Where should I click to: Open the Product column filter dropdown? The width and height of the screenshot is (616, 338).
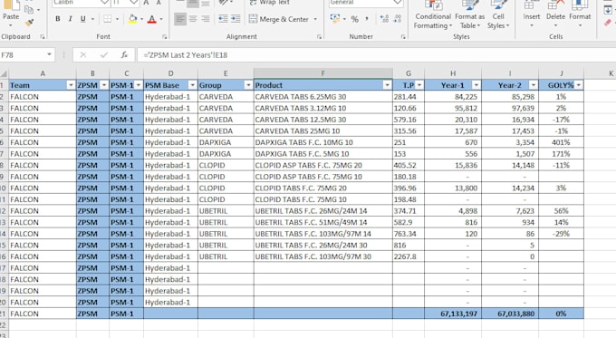(388, 85)
